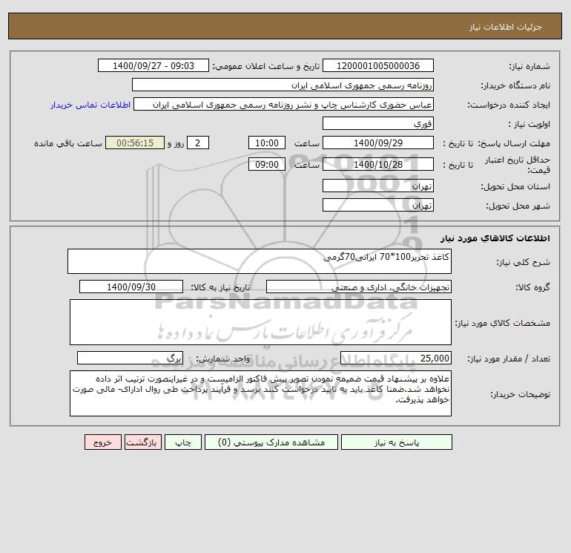
Task: Click the مشخصات کالای مورد نیاز label
Action: (503, 323)
